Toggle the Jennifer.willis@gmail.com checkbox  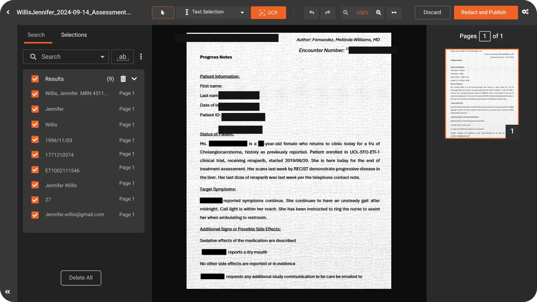(35, 215)
